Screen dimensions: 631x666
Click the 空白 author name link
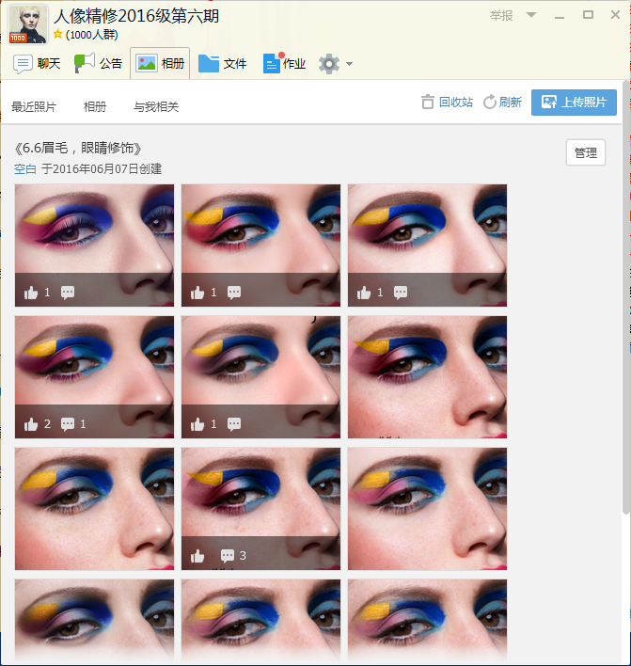pos(25,169)
